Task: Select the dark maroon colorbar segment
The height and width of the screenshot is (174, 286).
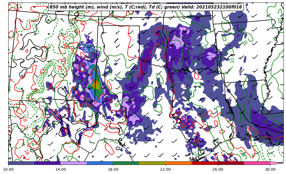Action: pyautogui.click(x=231, y=163)
